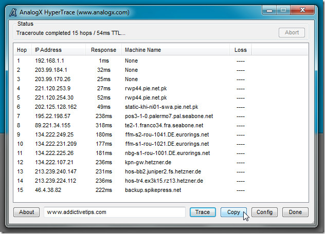Click the Abort button
The width and height of the screenshot is (325, 234).
[292, 32]
